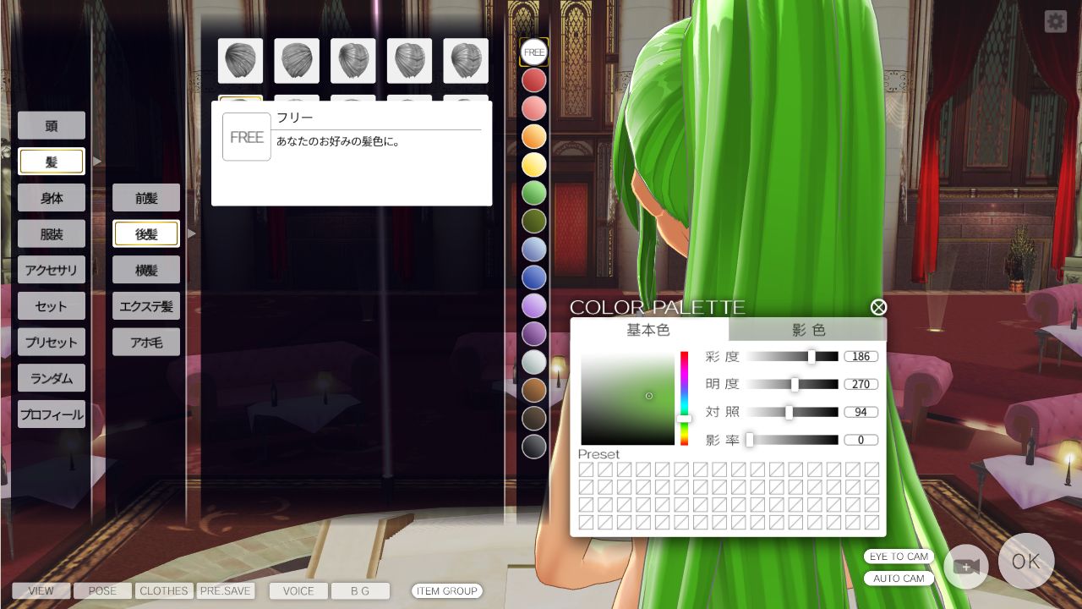The width and height of the screenshot is (1082, 609).
Task: Open the settings gear icon
Action: tap(1055, 21)
